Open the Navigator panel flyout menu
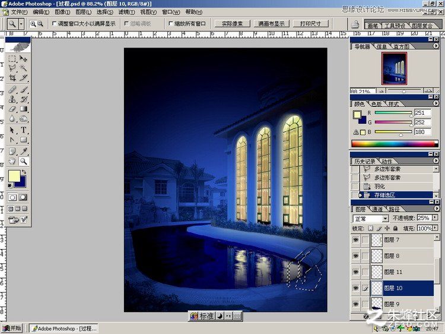Image resolution: width=445 pixels, height=334 pixels. coord(436,46)
